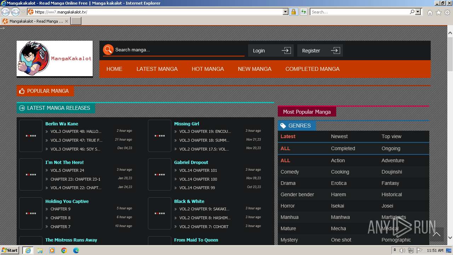The width and height of the screenshot is (453, 255).
Task: Click the network tray icon
Action: coord(411,250)
